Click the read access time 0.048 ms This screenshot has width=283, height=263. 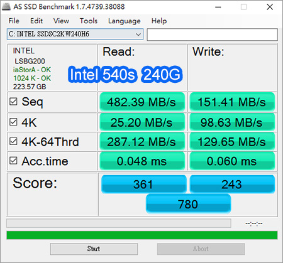(x=142, y=161)
